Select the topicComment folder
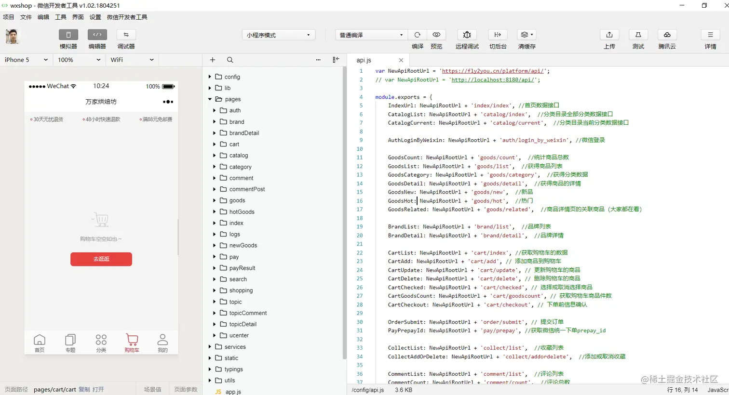Viewport: 729px width, 395px height. 248,313
